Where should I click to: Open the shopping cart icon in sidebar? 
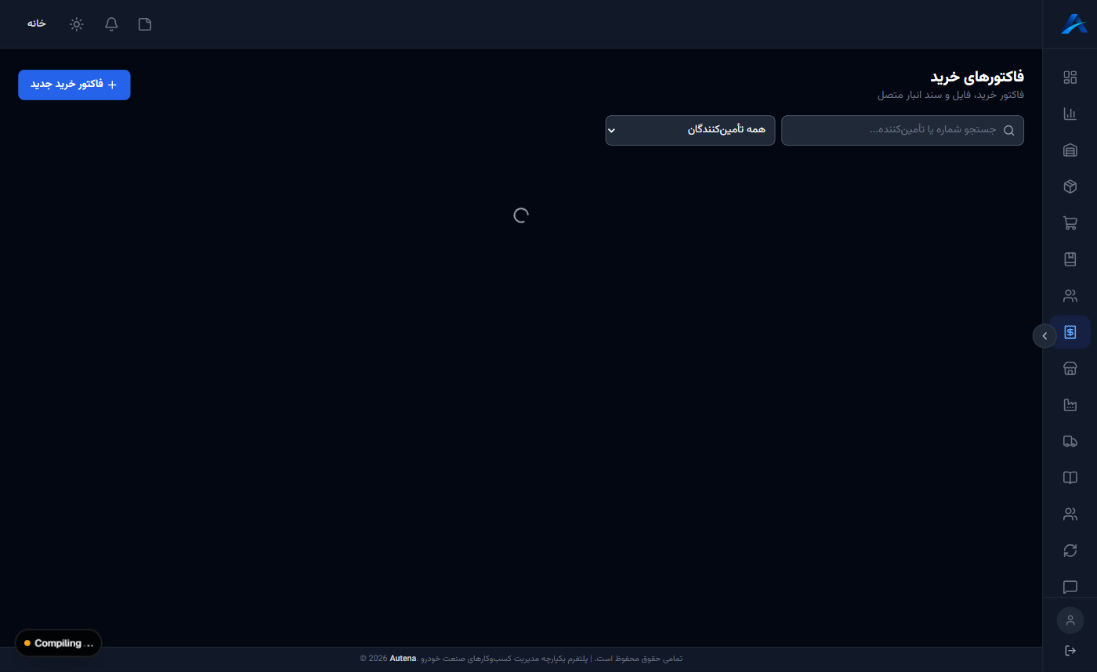coord(1070,223)
